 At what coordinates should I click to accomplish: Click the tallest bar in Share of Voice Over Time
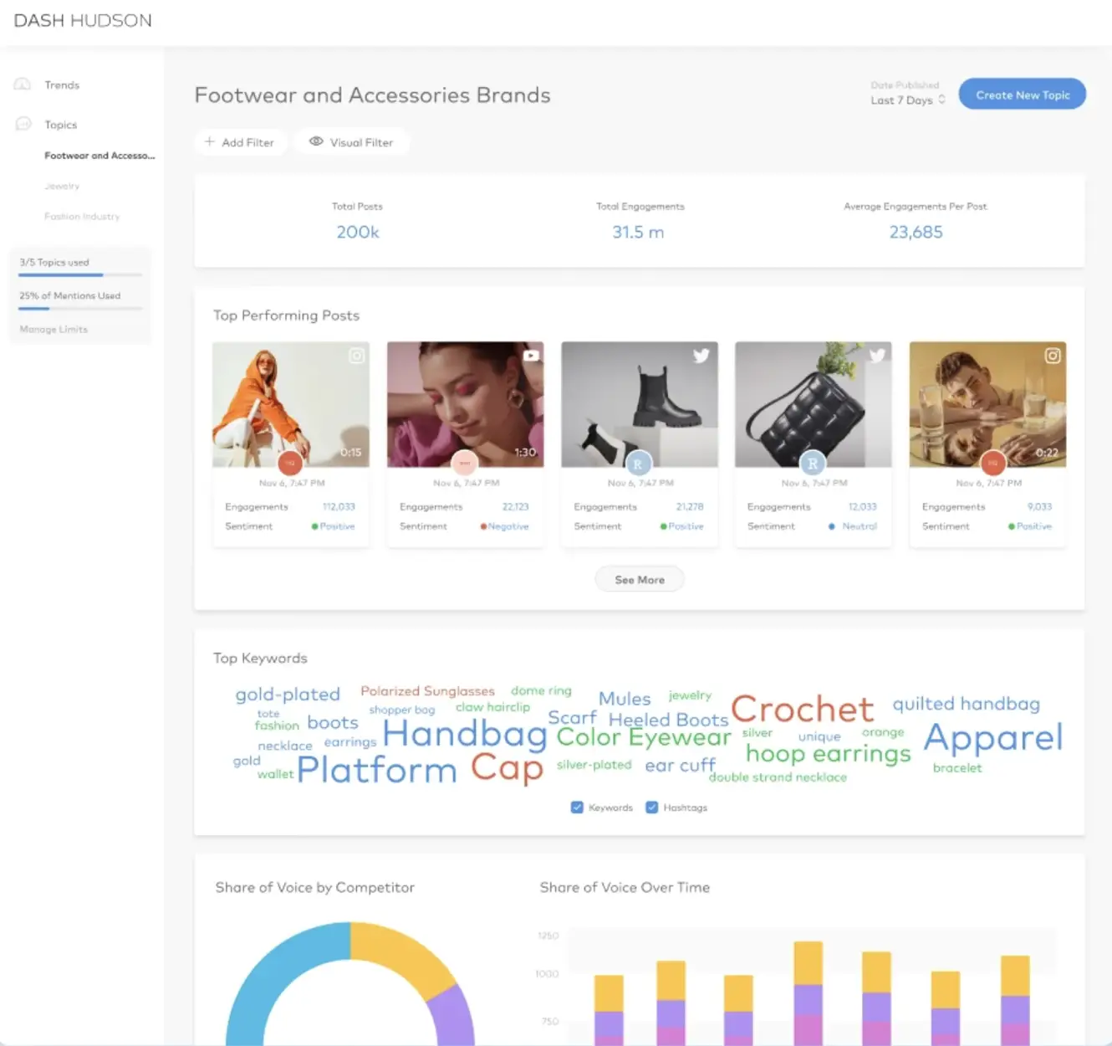click(808, 993)
